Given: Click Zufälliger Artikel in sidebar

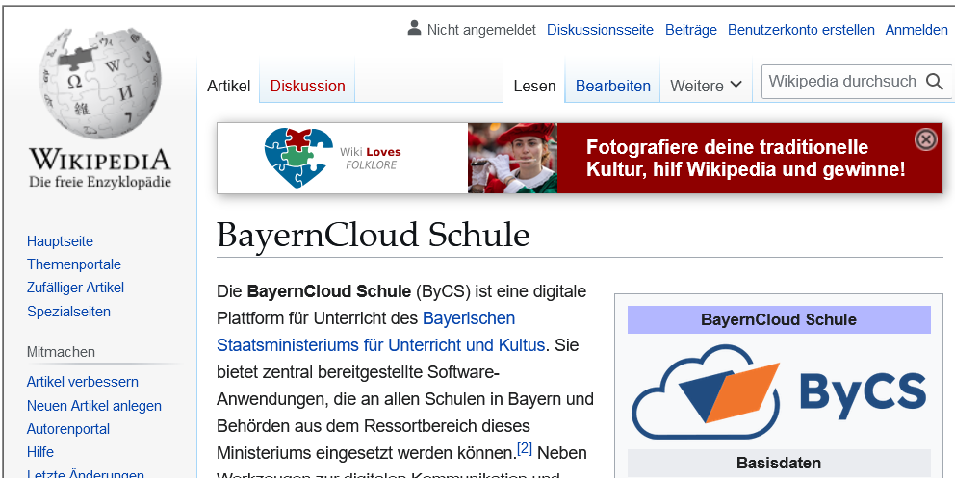Looking at the screenshot, I should pyautogui.click(x=75, y=288).
